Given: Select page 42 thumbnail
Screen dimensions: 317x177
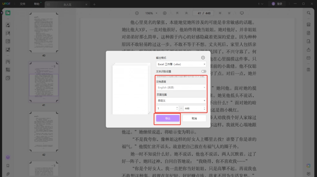Looking at the screenshot, I should click(x=44, y=132).
